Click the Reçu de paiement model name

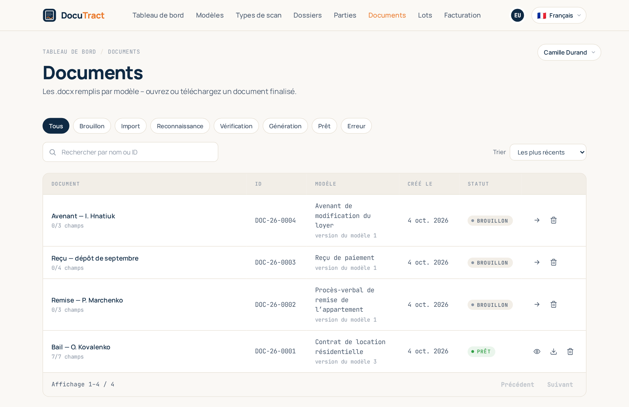click(x=345, y=258)
